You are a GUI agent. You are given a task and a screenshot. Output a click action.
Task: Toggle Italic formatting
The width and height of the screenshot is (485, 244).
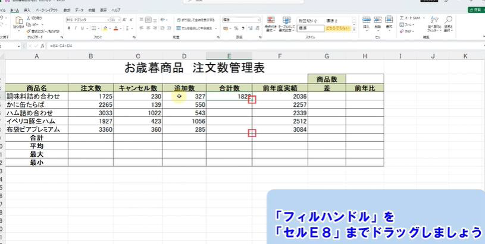pos(74,27)
